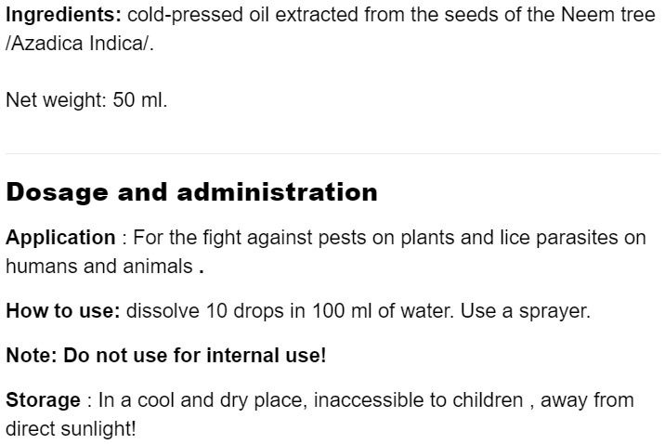Click the bold "Application" label
Screen dimensions: 665x444
[60, 238]
